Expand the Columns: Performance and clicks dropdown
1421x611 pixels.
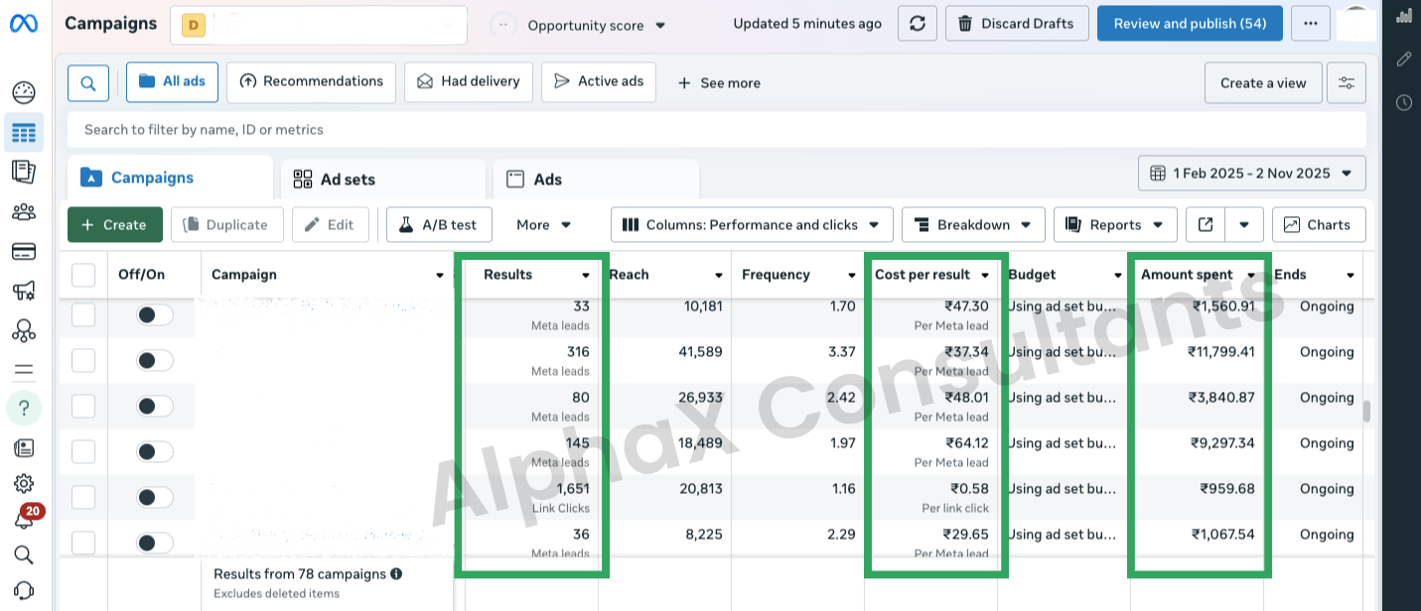coord(752,225)
